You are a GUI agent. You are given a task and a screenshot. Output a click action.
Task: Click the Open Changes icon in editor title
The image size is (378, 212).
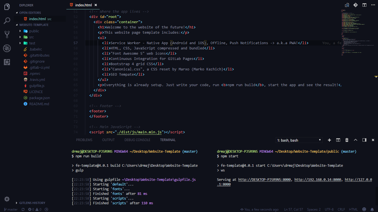[x=347, y=5]
